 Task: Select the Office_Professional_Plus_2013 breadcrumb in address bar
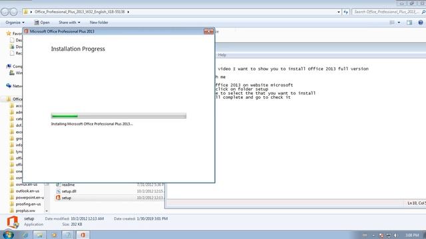click(x=80, y=12)
